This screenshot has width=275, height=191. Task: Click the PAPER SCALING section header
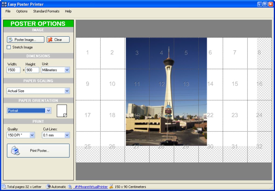click(x=38, y=81)
